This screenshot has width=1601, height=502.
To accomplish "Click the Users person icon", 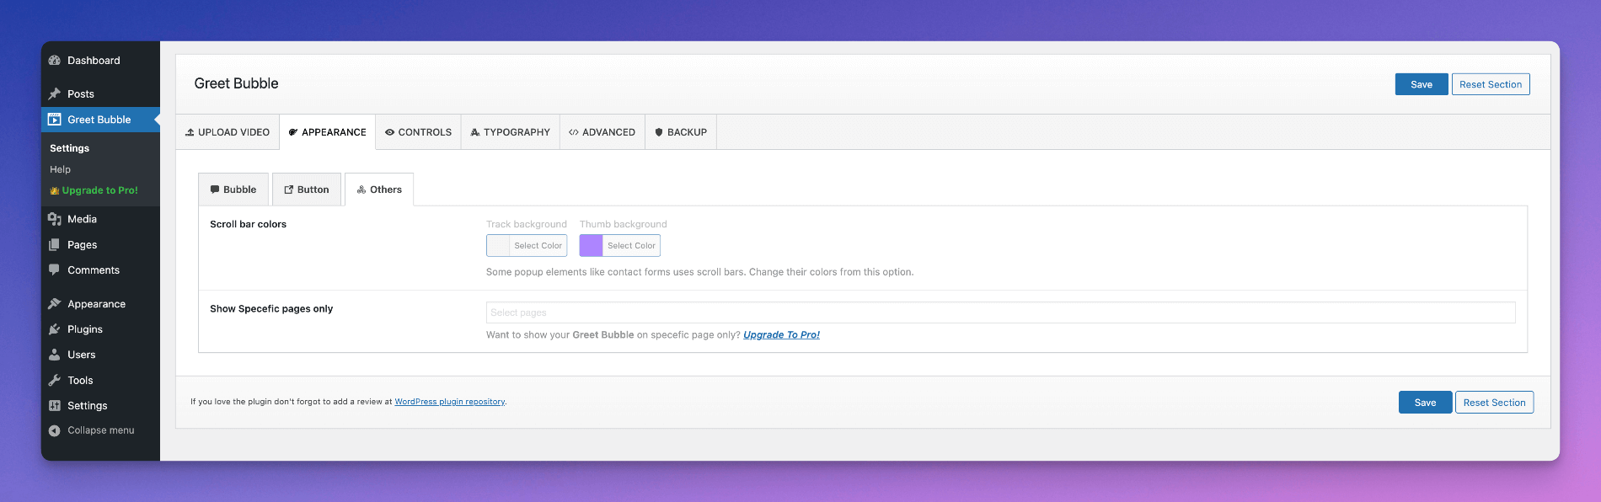I will (x=55, y=355).
